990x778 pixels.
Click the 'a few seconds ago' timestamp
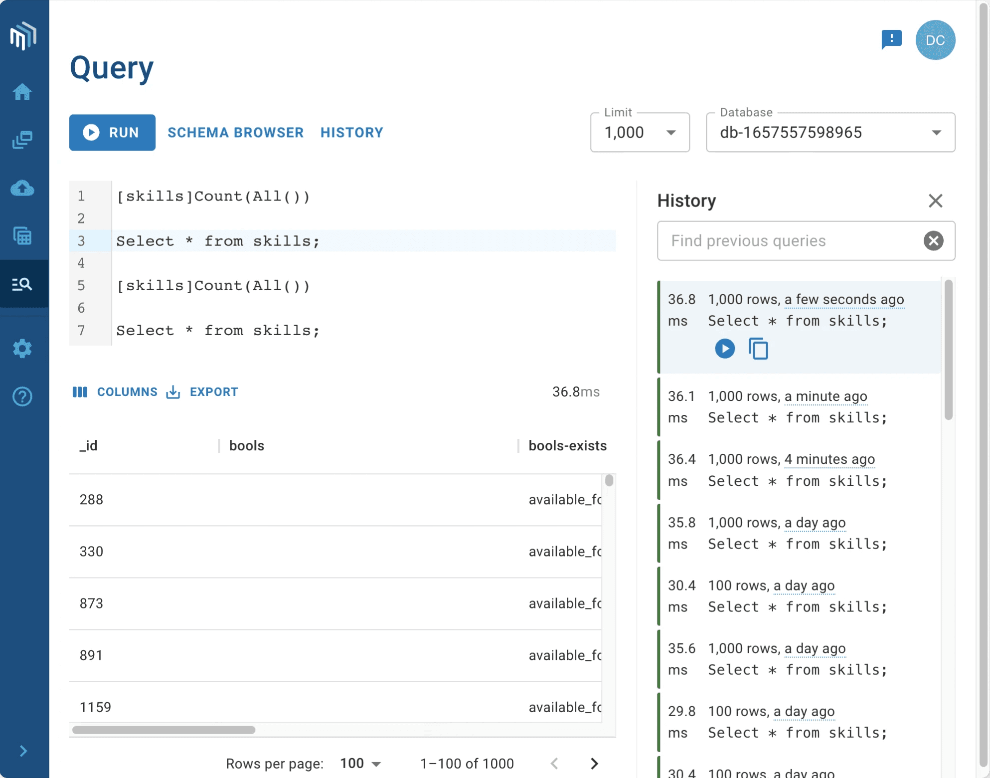pos(844,299)
